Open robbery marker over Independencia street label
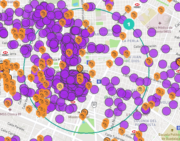180x141 pixels. 82,53
